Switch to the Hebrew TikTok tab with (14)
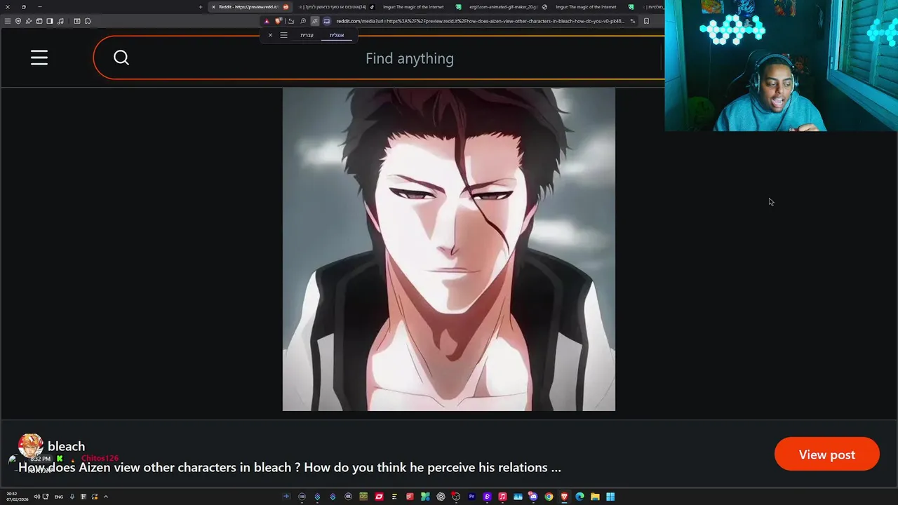898x505 pixels. coord(335,7)
